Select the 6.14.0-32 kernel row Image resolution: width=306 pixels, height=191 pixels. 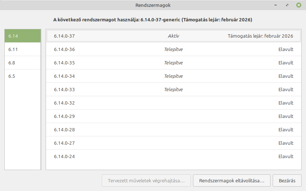(x=173, y=103)
